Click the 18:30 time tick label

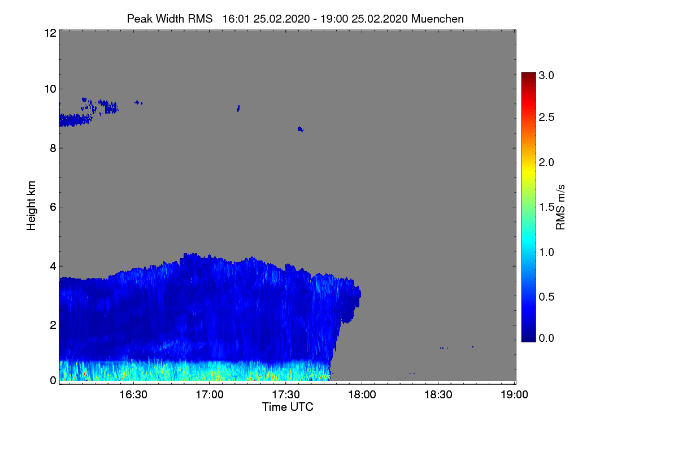438,394
